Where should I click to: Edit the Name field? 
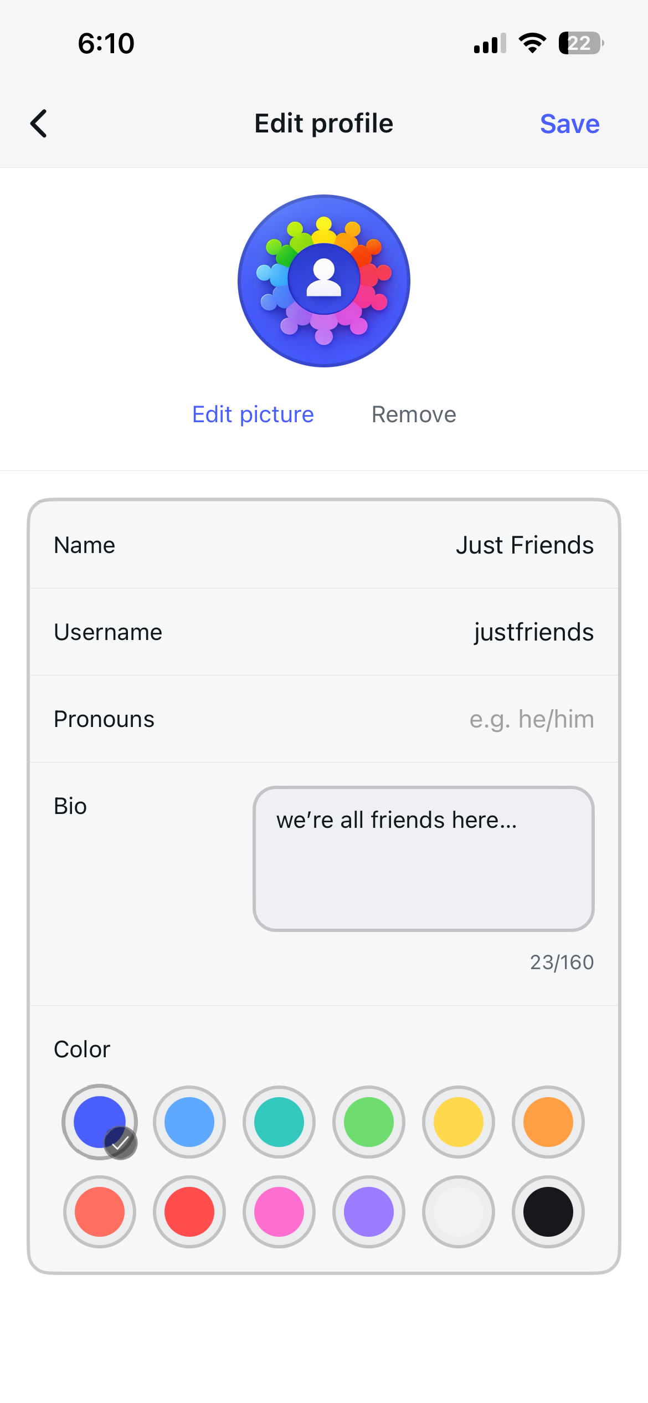(524, 545)
